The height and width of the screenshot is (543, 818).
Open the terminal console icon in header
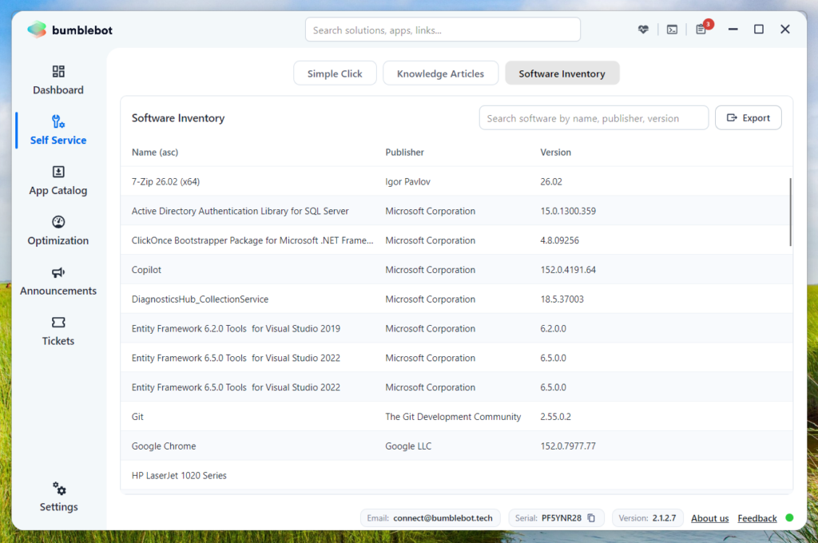pyautogui.click(x=672, y=30)
